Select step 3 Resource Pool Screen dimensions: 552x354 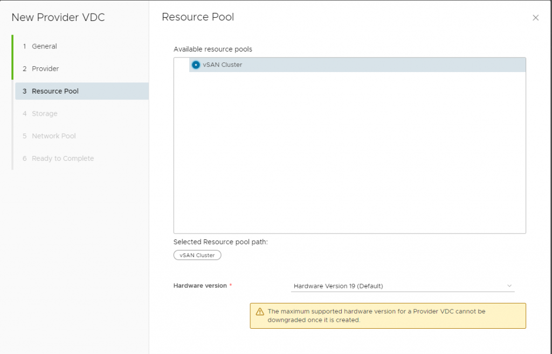click(x=82, y=91)
